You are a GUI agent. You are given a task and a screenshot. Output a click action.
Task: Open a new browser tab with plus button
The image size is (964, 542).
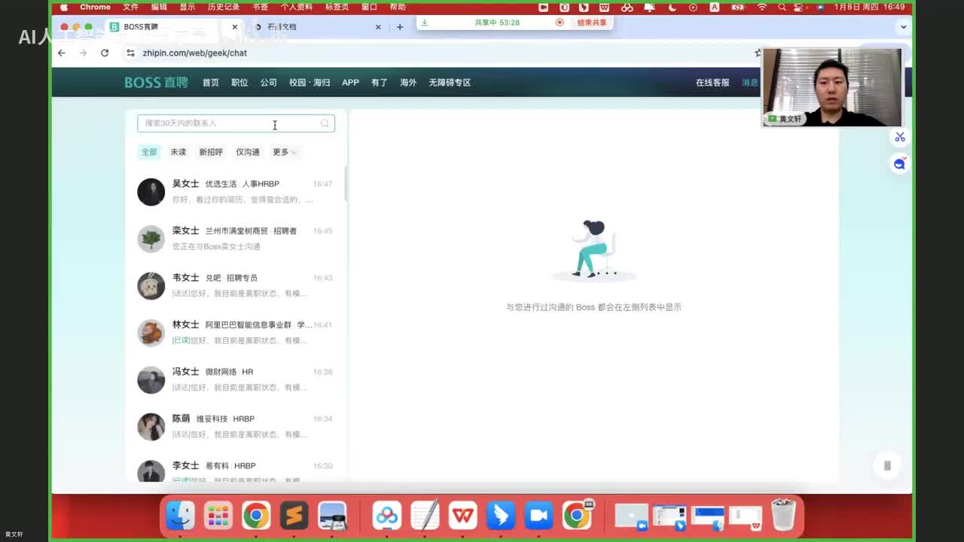pos(400,27)
